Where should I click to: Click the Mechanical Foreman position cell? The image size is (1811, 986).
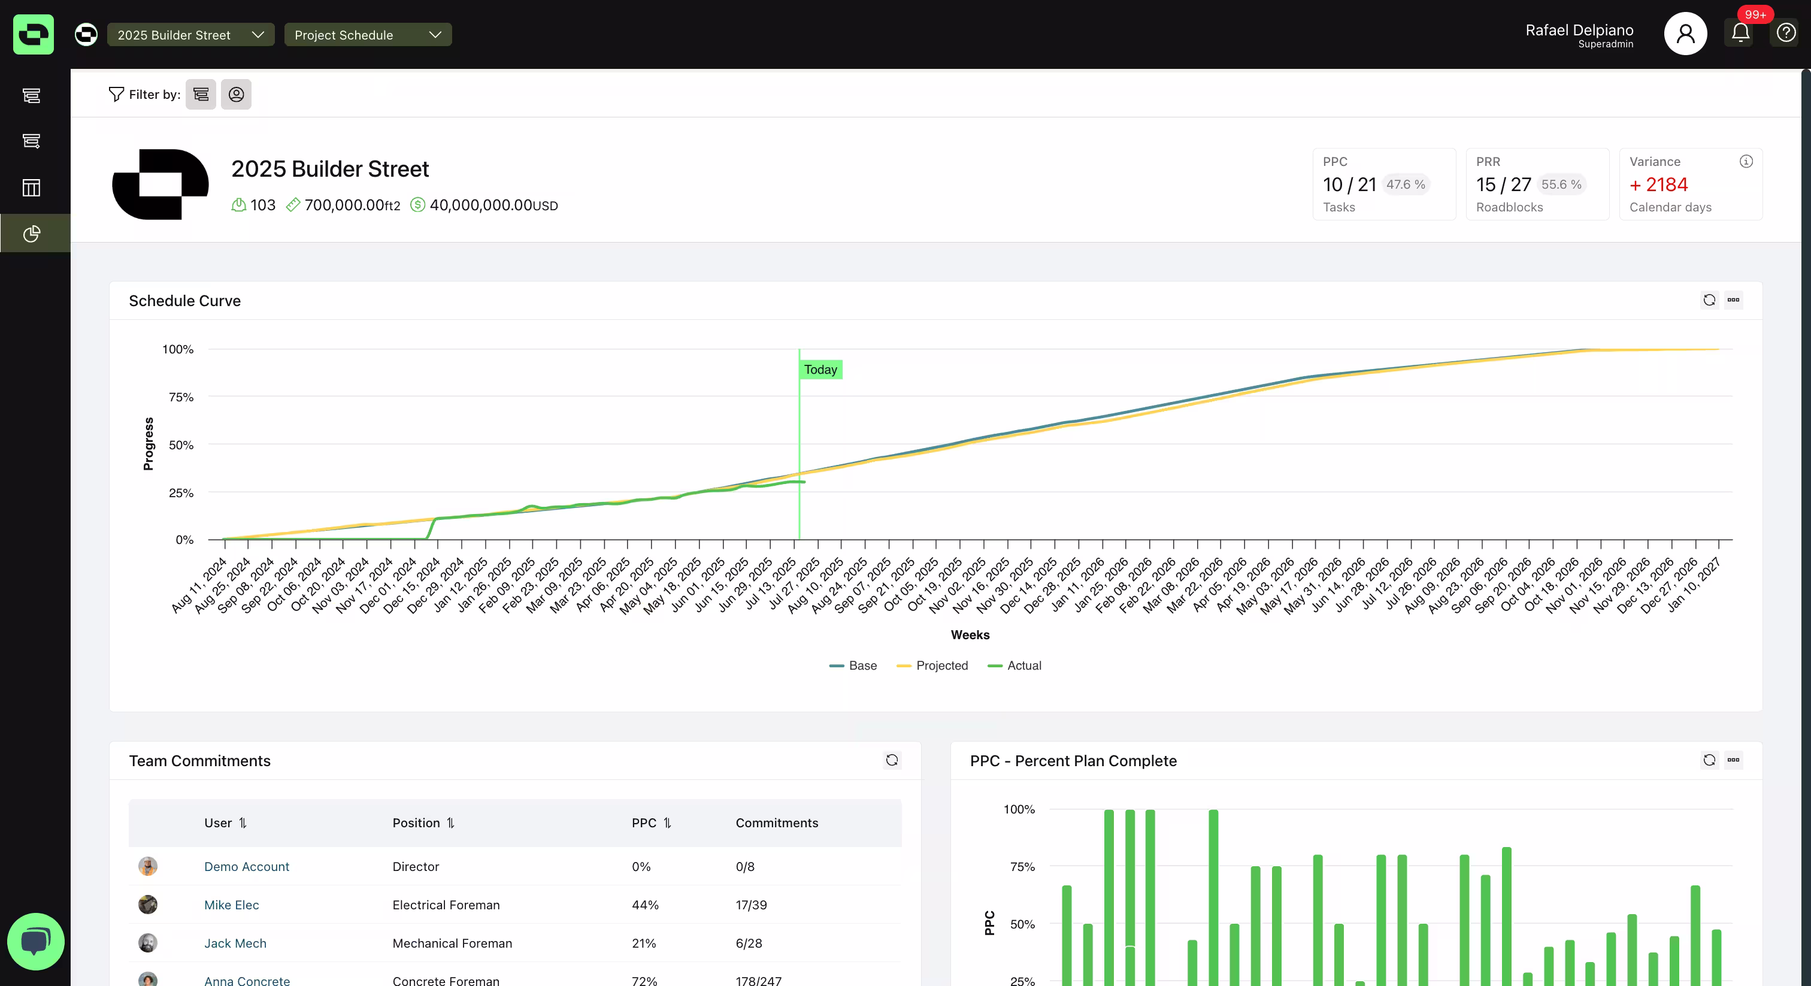(x=452, y=943)
